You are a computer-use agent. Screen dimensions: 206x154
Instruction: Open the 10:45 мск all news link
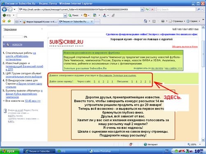click(x=33, y=101)
